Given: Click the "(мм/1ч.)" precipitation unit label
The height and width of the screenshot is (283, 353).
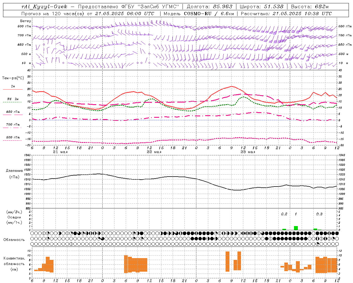Looking at the screenshot, I should [14, 222].
